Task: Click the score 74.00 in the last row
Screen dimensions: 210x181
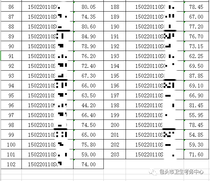Action: tap(88, 164)
